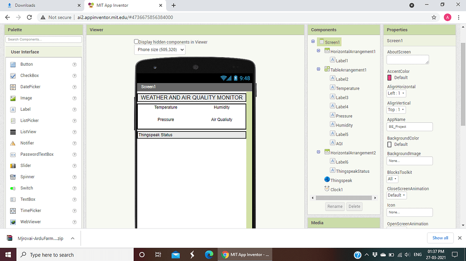This screenshot has width=466, height=261.
Task: Click the Clock1 component icon
Action: click(327, 189)
